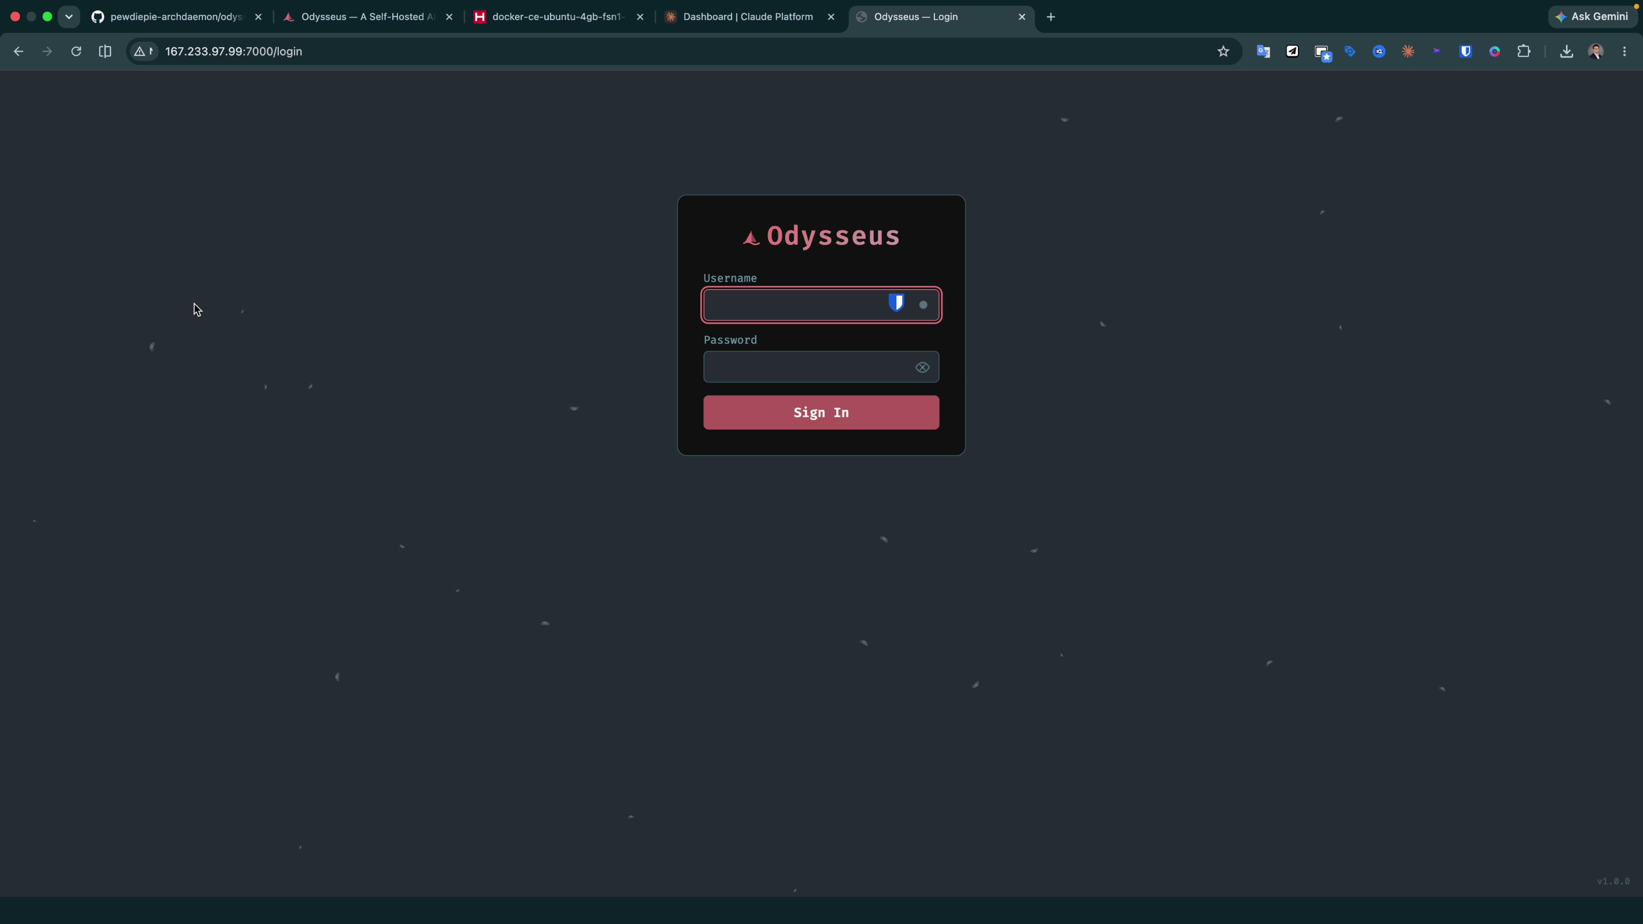Open Bitwarden extension in toolbar
Viewport: 1643px width, 924px height.
pos(1466,52)
